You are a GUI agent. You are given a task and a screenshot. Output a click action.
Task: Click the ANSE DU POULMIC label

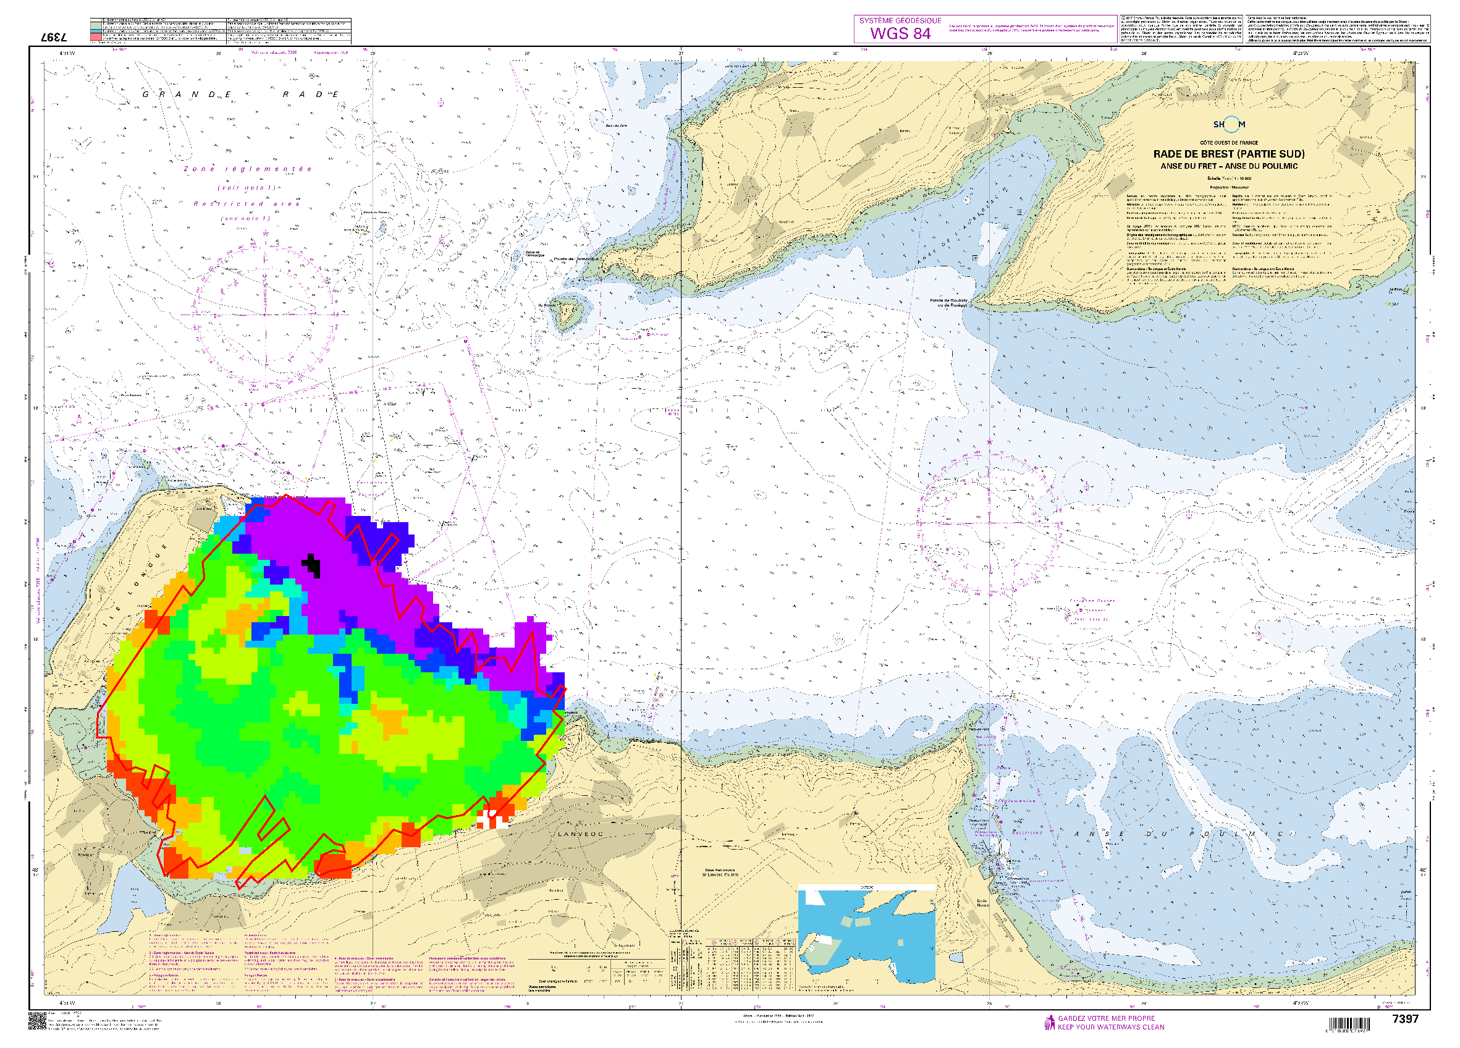[x=1179, y=834]
